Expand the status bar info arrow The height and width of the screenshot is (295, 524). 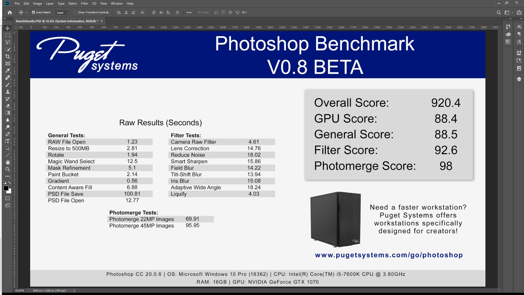(x=74, y=290)
